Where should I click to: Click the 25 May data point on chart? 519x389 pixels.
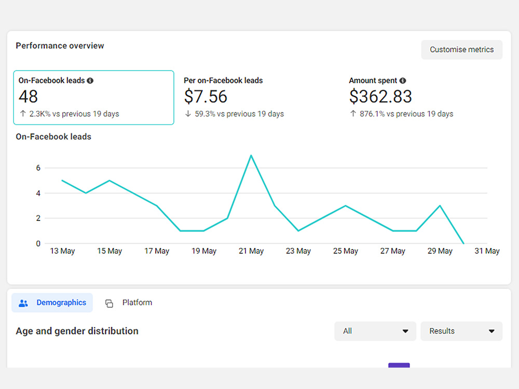point(346,206)
